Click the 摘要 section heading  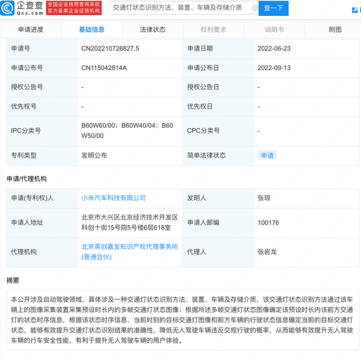13,281
